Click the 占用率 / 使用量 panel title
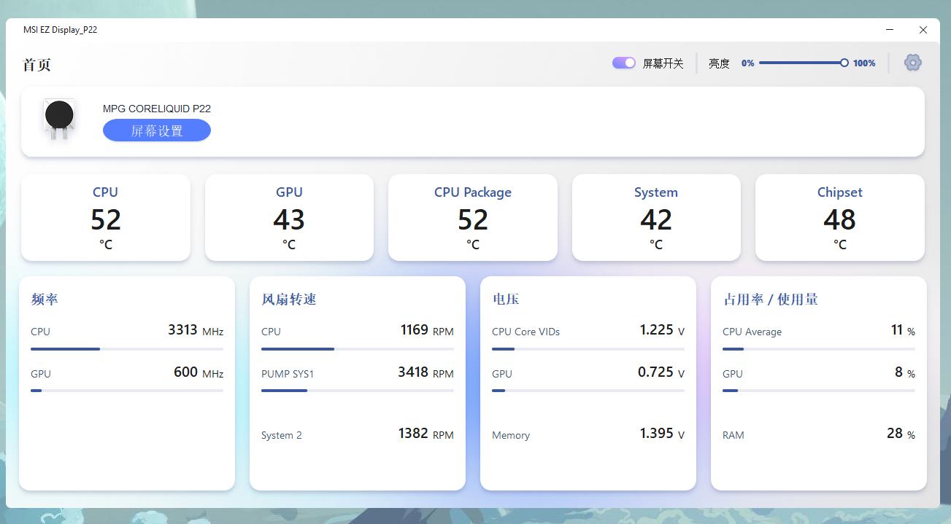This screenshot has width=951, height=524. coord(771,299)
